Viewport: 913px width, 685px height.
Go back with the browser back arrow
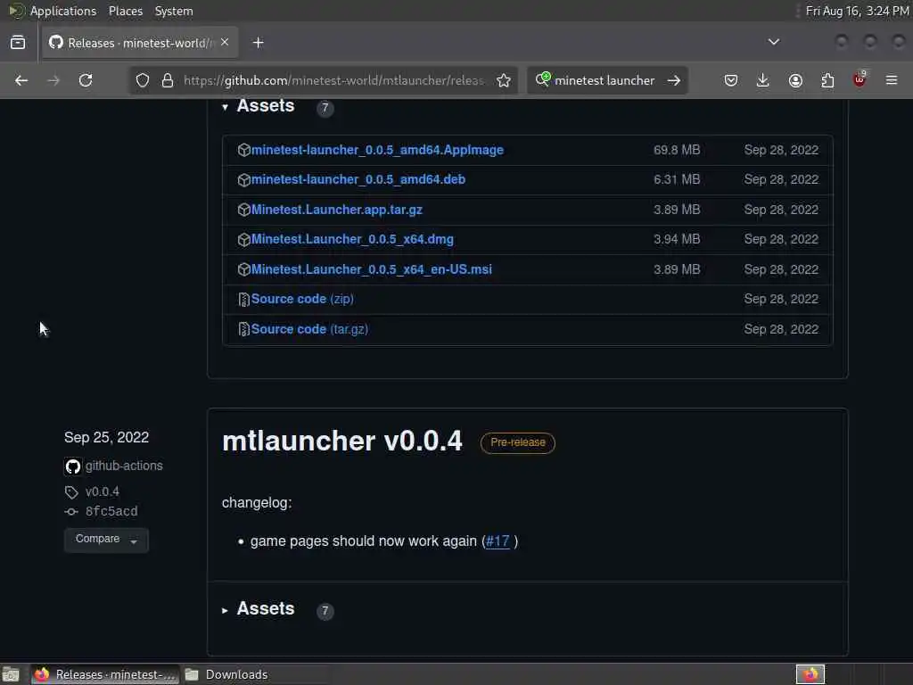coord(21,80)
